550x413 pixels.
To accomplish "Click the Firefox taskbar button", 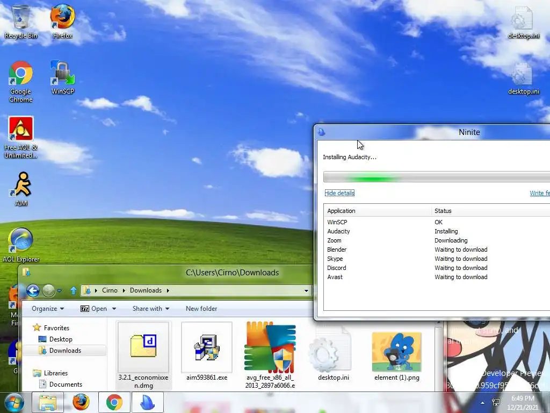I will tap(81, 402).
